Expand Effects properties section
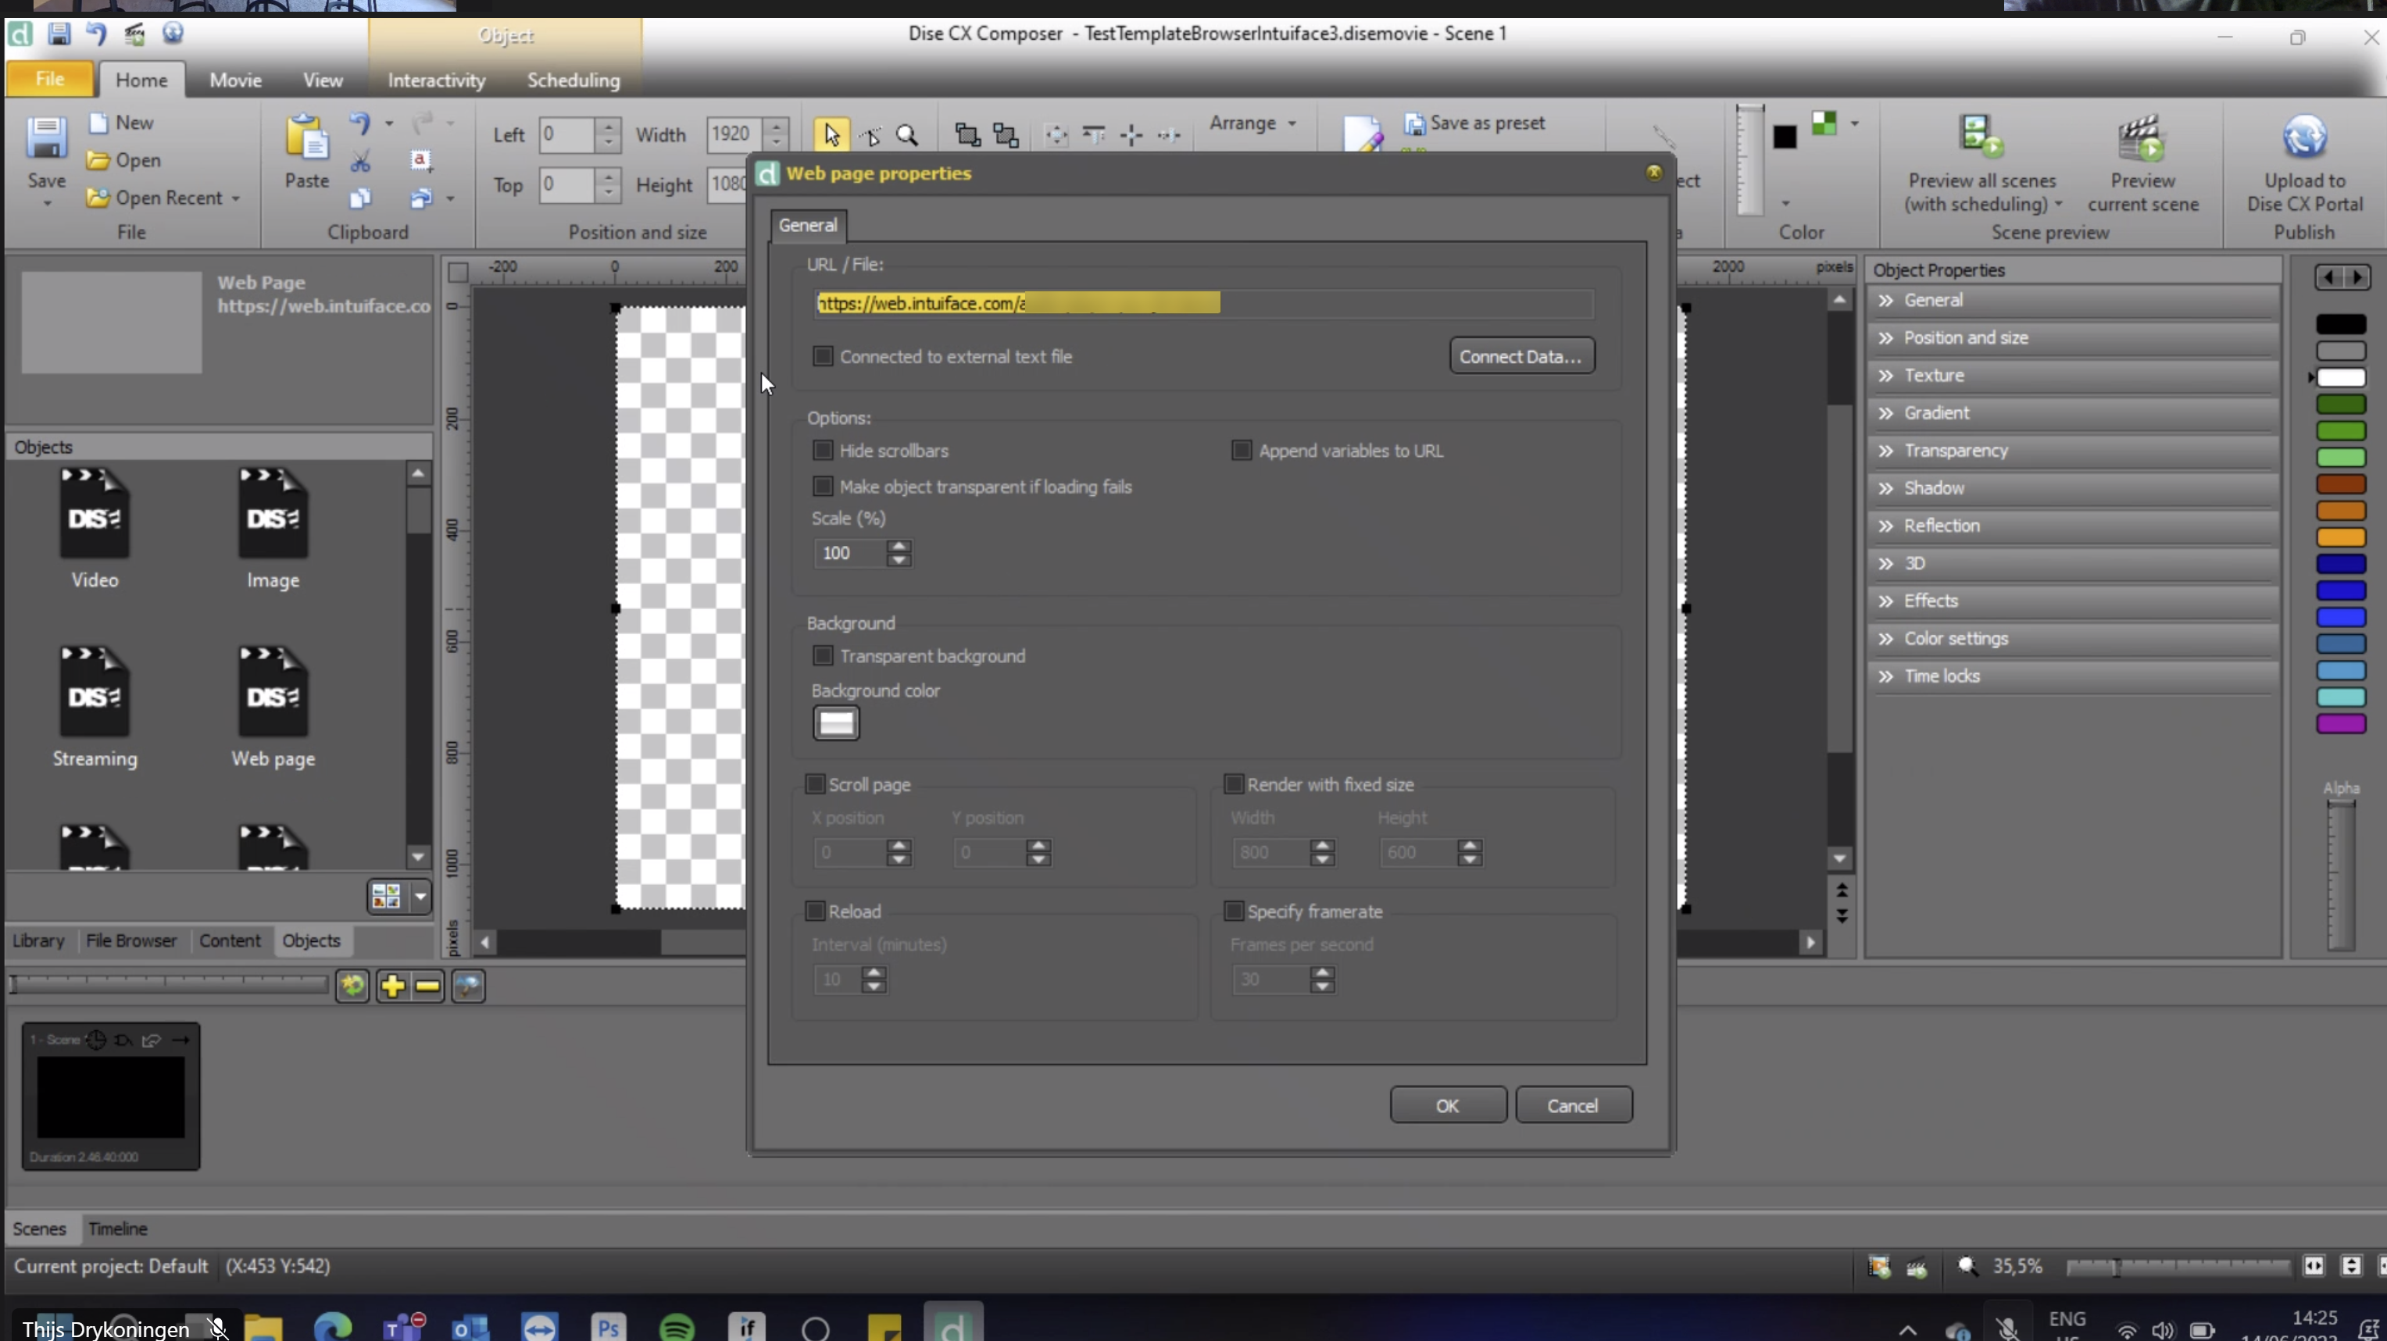Image resolution: width=2387 pixels, height=1341 pixels. [2074, 601]
